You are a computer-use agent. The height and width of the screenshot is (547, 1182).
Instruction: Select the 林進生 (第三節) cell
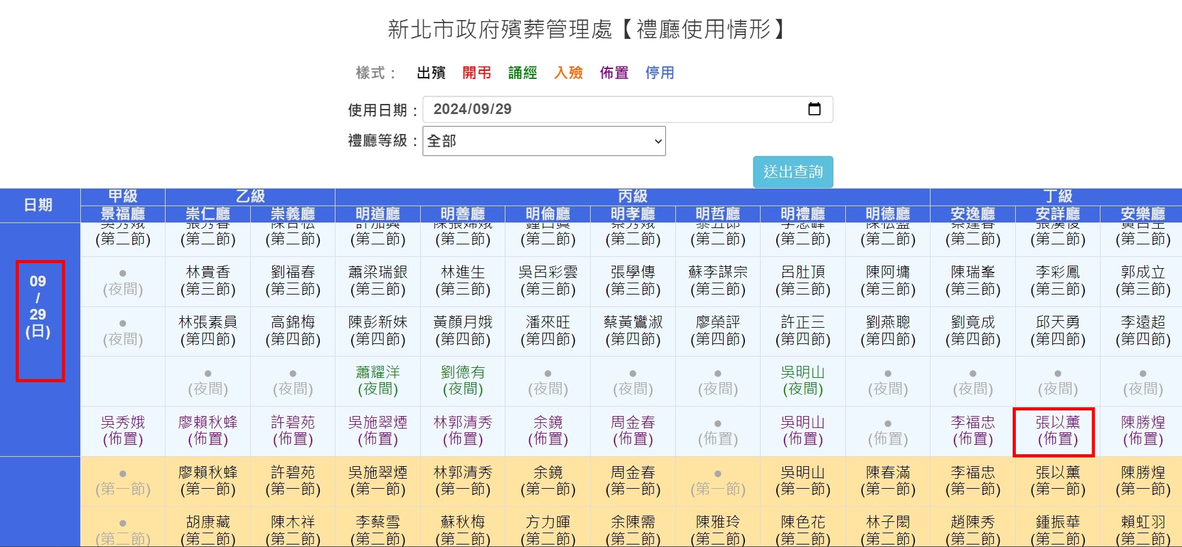coord(463,281)
